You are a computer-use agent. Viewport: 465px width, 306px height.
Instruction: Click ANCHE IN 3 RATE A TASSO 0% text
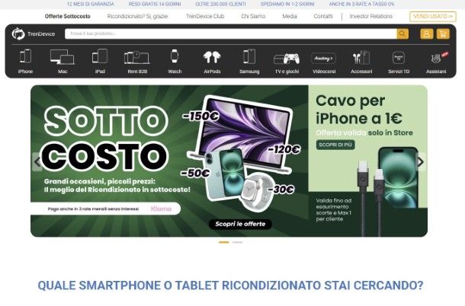point(362,4)
